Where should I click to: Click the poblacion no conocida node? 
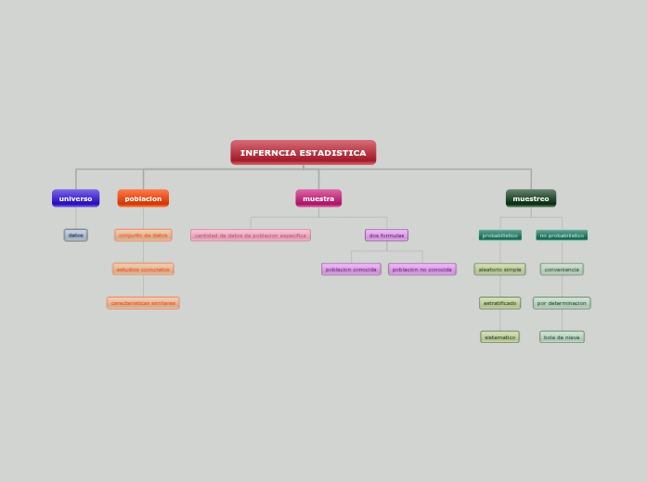tap(422, 270)
